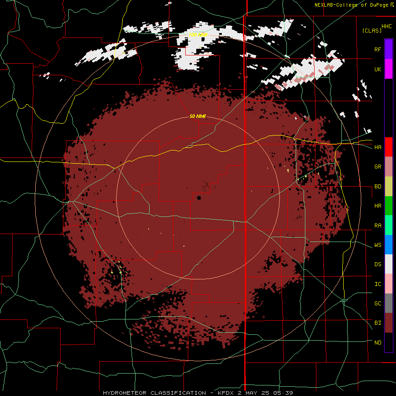Click the '05:39' timestamp text

[x=282, y=393]
